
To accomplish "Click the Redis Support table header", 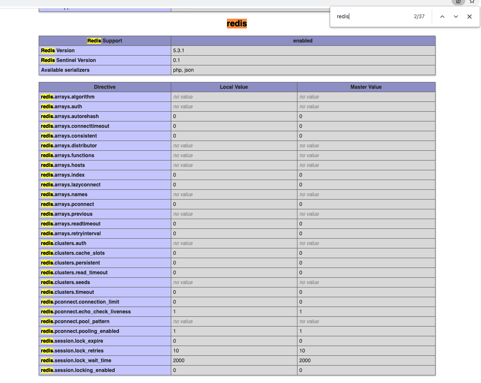I will (105, 40).
